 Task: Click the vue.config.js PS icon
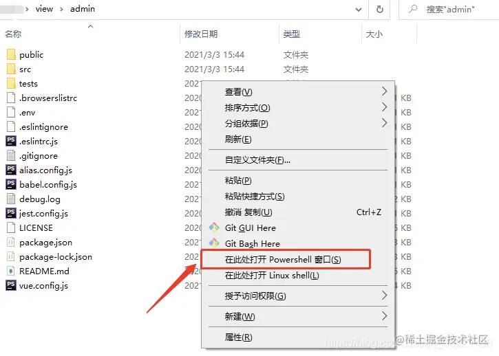11,285
